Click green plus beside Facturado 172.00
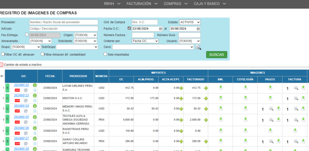Viewport: 309px width, 151px height. tap(206, 99)
